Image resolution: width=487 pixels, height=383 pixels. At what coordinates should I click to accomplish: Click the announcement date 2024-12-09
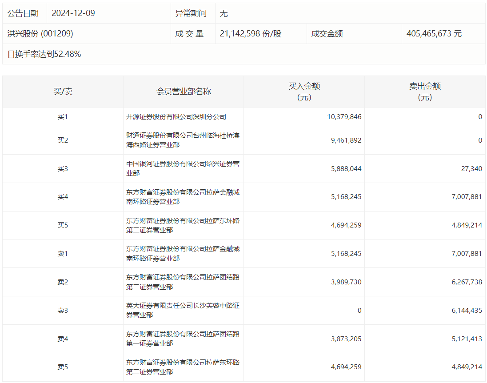(73, 13)
